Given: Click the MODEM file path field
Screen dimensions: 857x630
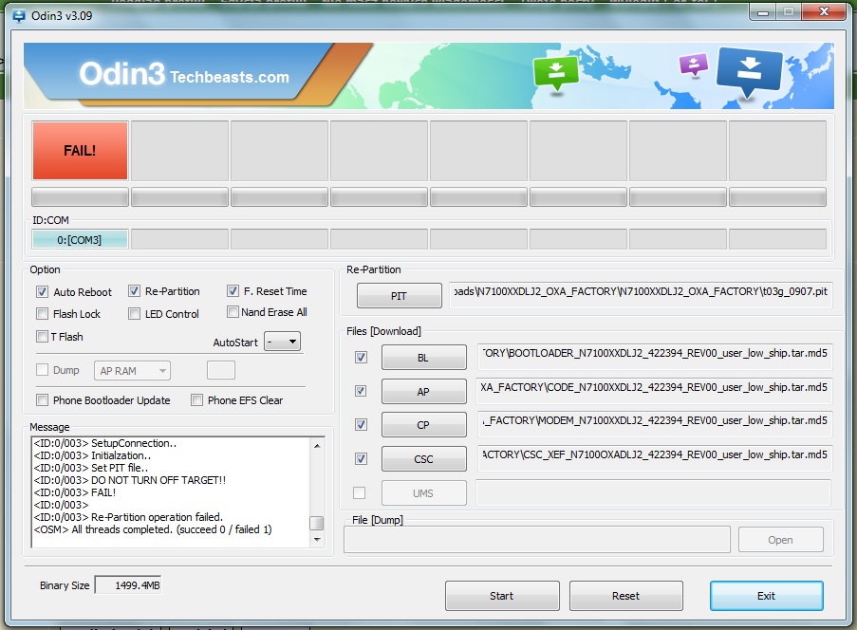Looking at the screenshot, I should click(654, 424).
